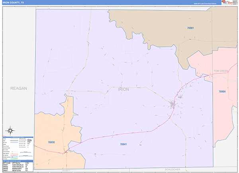Click the ZIP Code ColorCast Edition subtitle
The height and width of the screenshot is (173, 239).
tap(205, 4)
